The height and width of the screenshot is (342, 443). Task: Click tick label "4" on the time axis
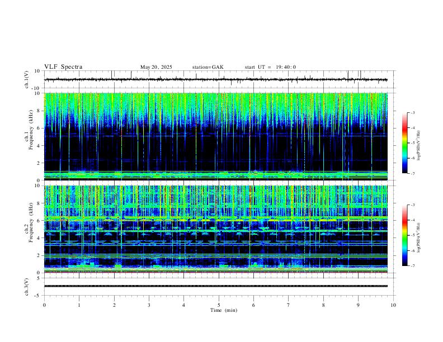coord(183,305)
